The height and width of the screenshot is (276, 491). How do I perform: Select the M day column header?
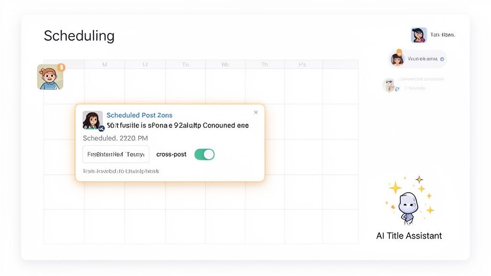pos(105,64)
